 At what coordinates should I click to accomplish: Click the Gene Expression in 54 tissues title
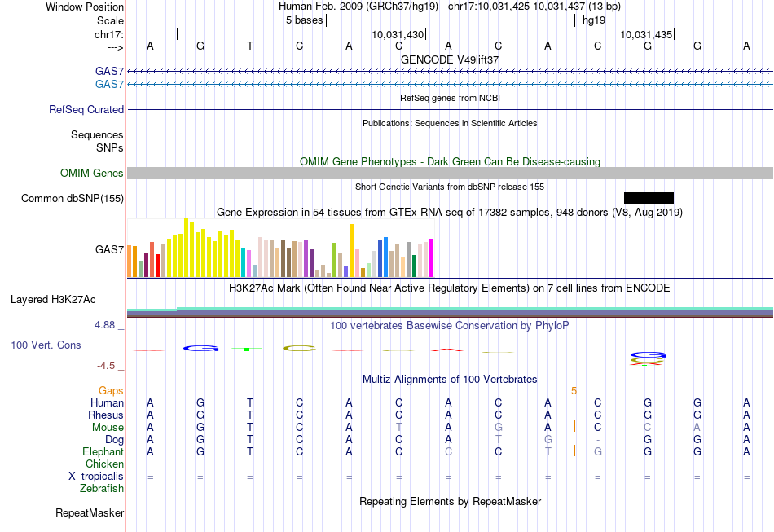(x=450, y=212)
